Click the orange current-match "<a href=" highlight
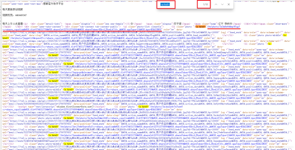 pyautogui.click(x=200, y=27)
